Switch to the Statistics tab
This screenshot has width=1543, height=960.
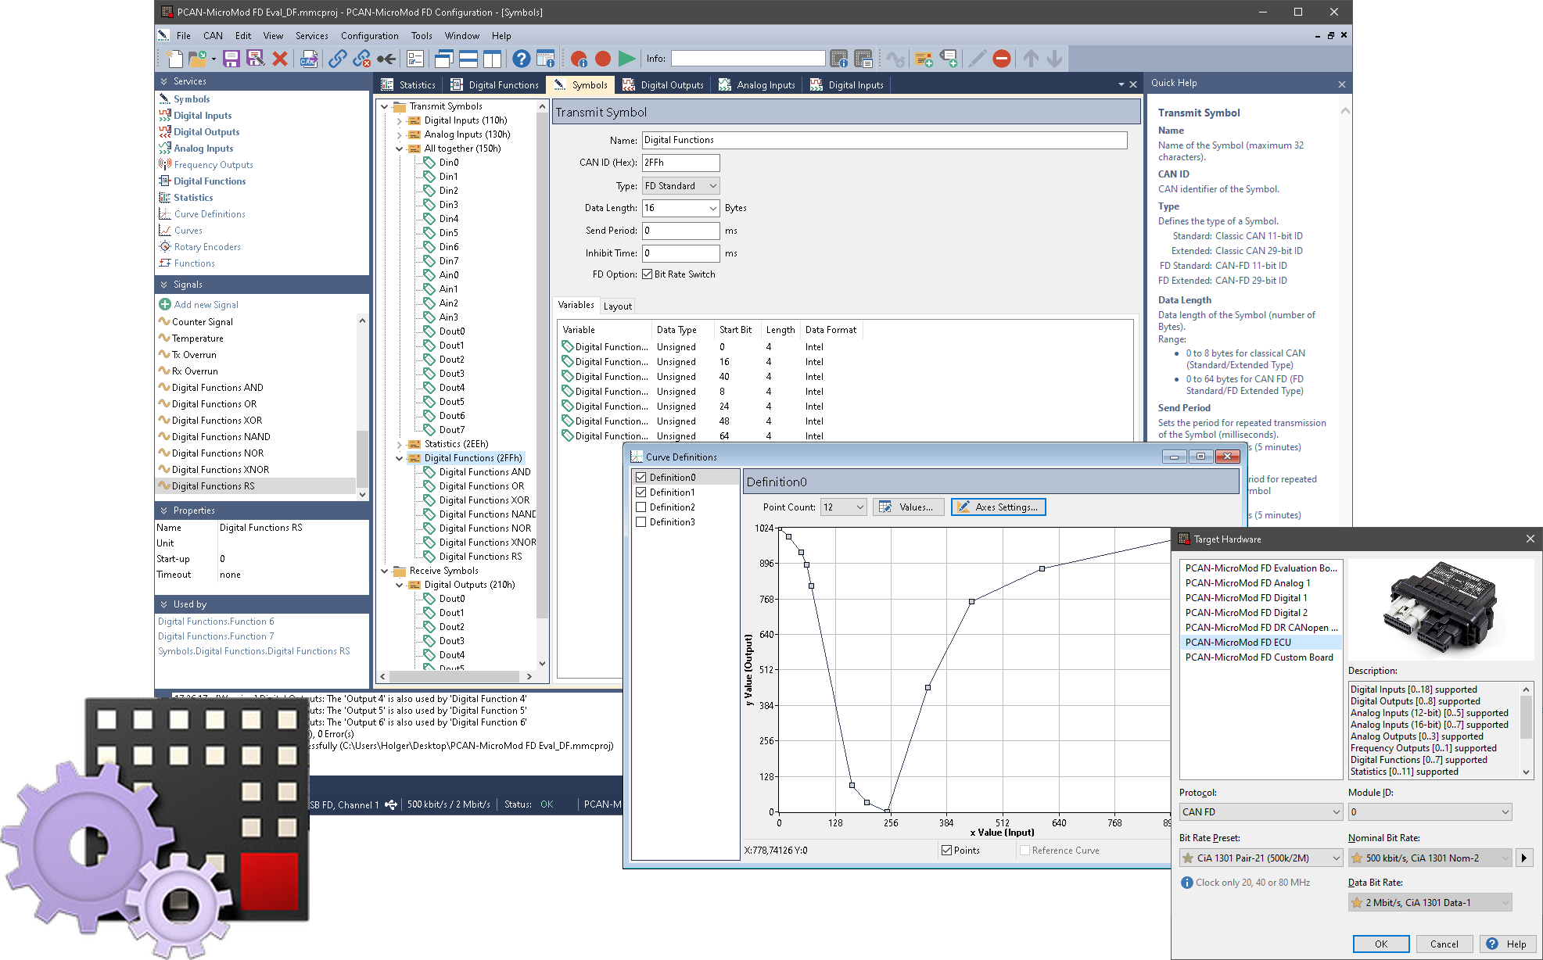[408, 85]
